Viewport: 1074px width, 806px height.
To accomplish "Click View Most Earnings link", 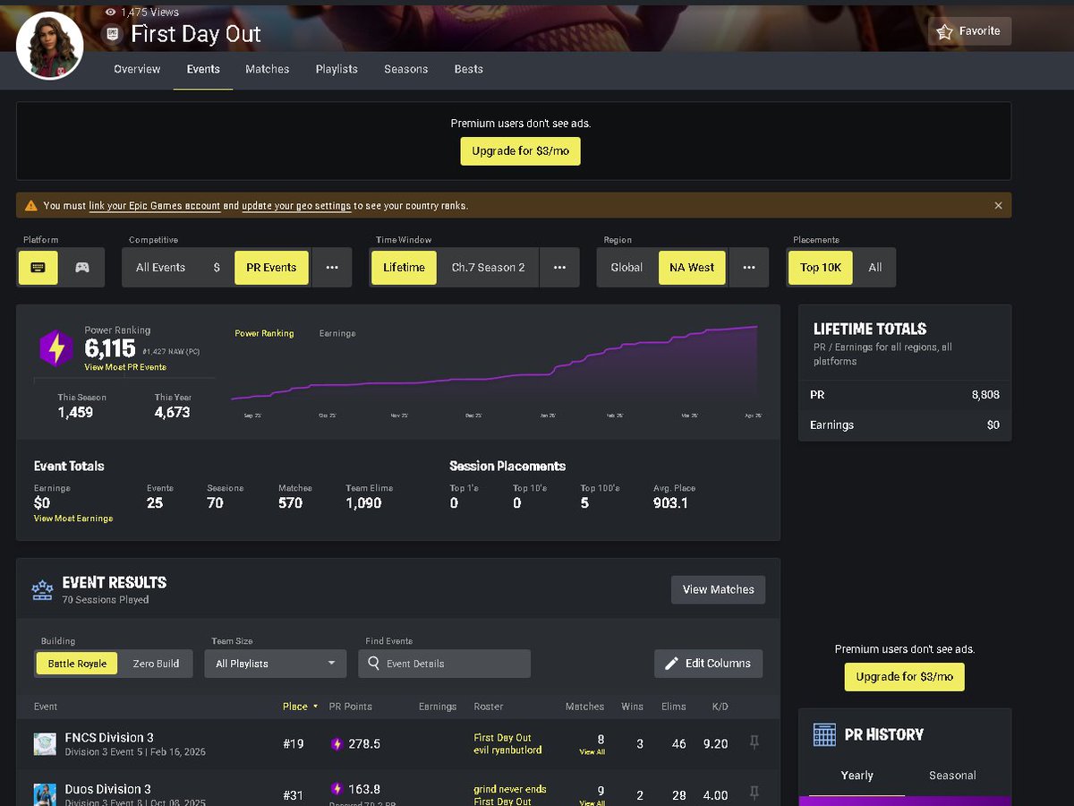I will tap(73, 519).
